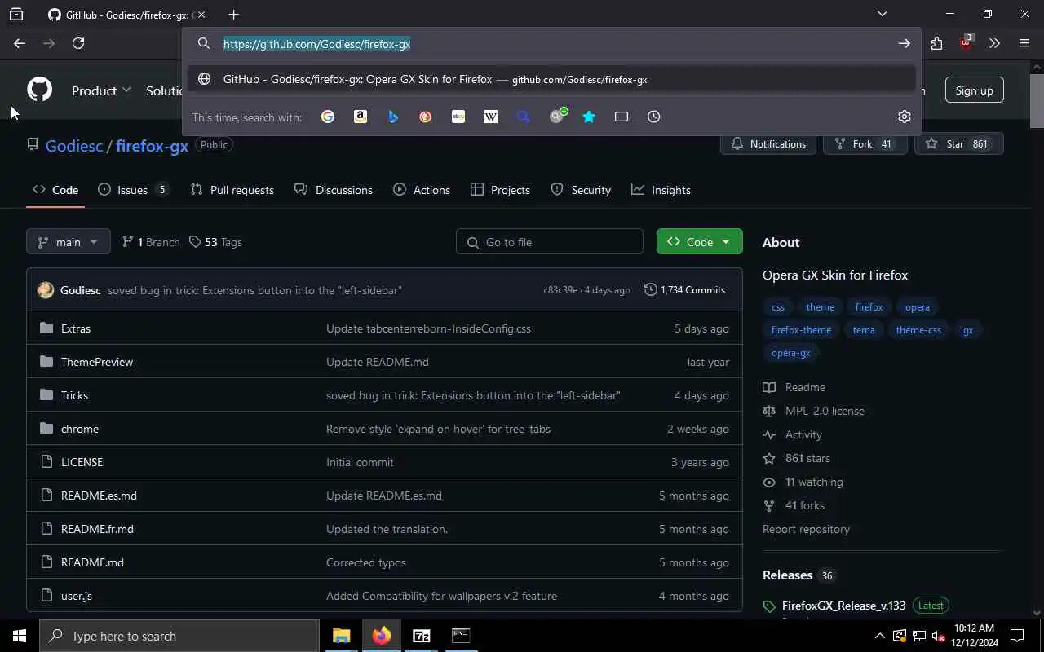Viewport: 1044px width, 652px height.
Task: Fork the repository button
Action: pos(865,143)
